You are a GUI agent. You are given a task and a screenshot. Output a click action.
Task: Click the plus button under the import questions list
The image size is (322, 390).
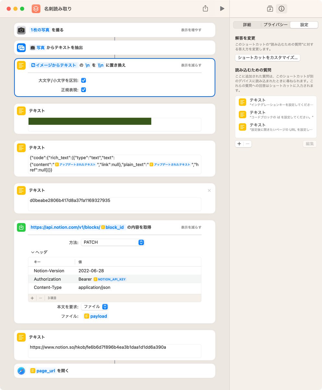[x=239, y=144]
